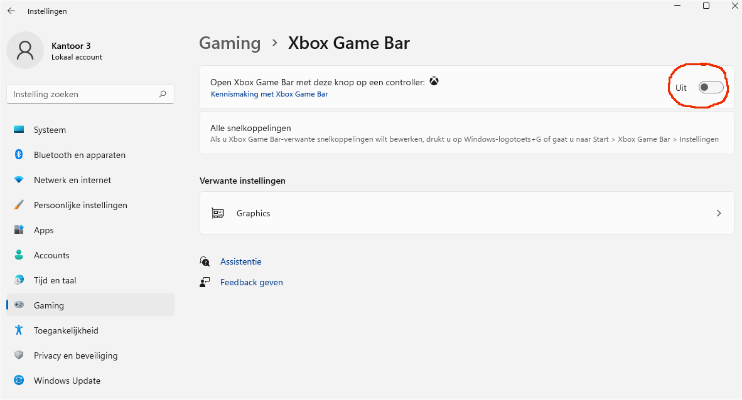This screenshot has width=742, height=400.
Task: Minimize the Instellingen window
Action: (x=677, y=6)
